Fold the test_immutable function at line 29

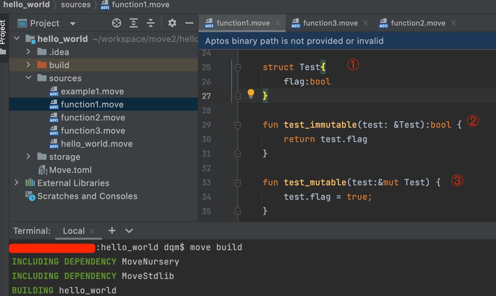(x=238, y=125)
